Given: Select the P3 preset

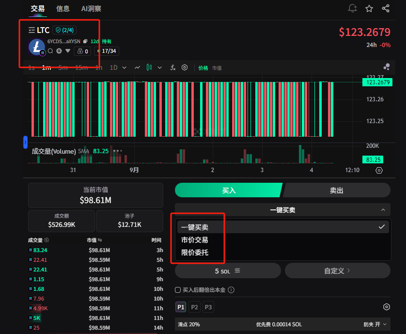Looking at the screenshot, I should pyautogui.click(x=208, y=307).
